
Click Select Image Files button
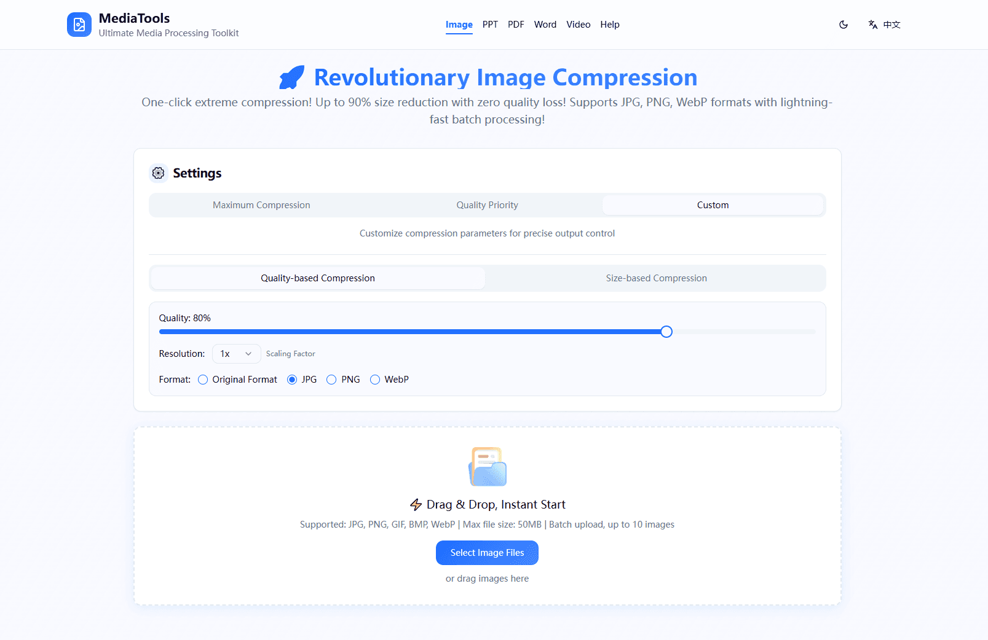click(x=487, y=553)
